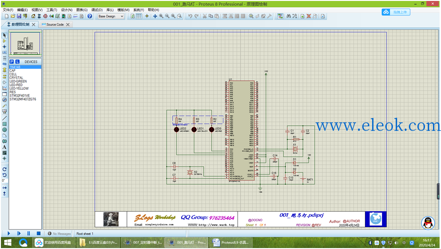Click the L library manager button

[x=17, y=62]
